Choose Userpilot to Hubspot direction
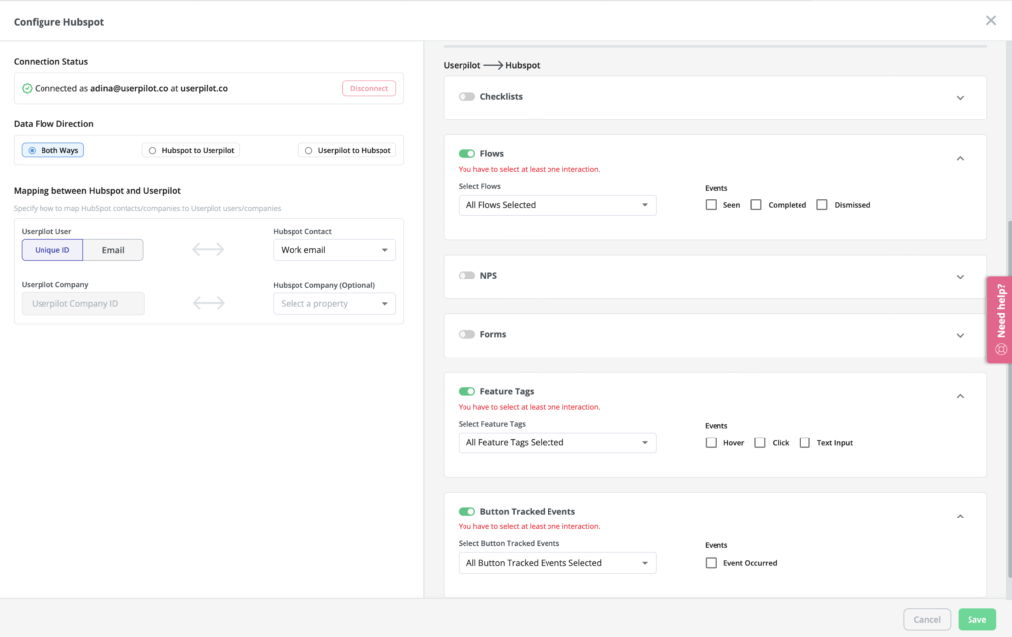The image size is (1012, 637). (347, 150)
